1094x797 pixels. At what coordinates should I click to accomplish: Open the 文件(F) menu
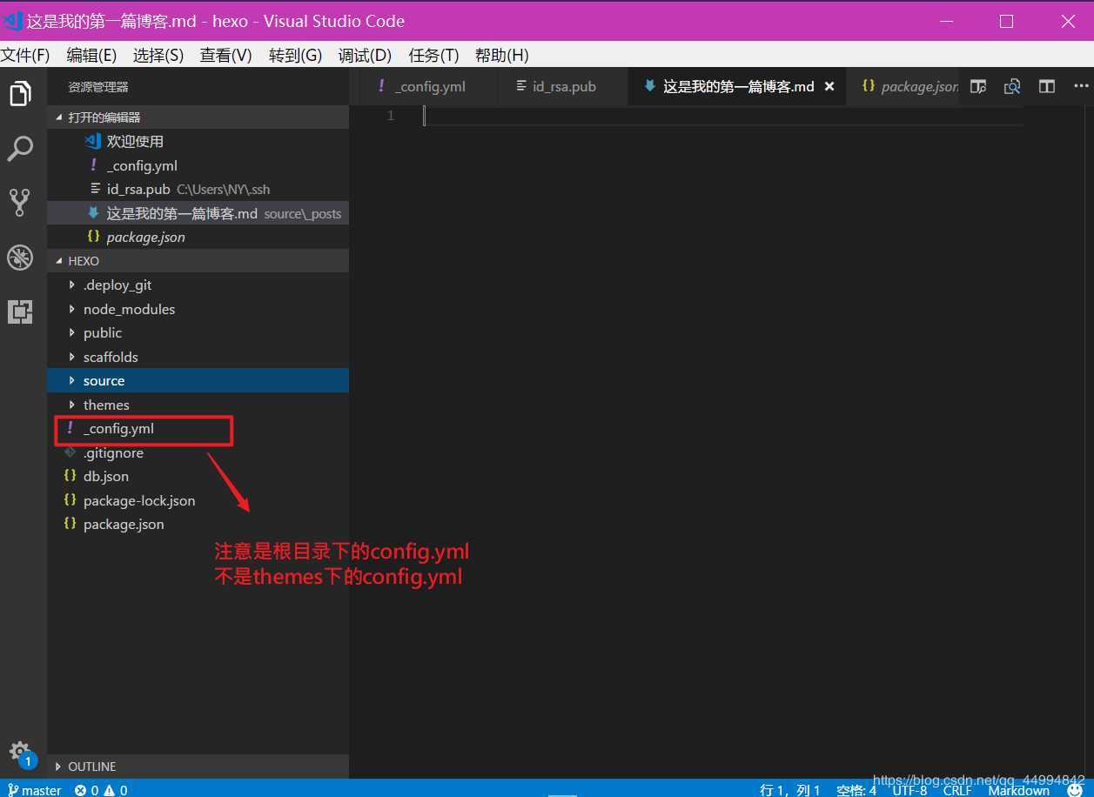coord(25,55)
